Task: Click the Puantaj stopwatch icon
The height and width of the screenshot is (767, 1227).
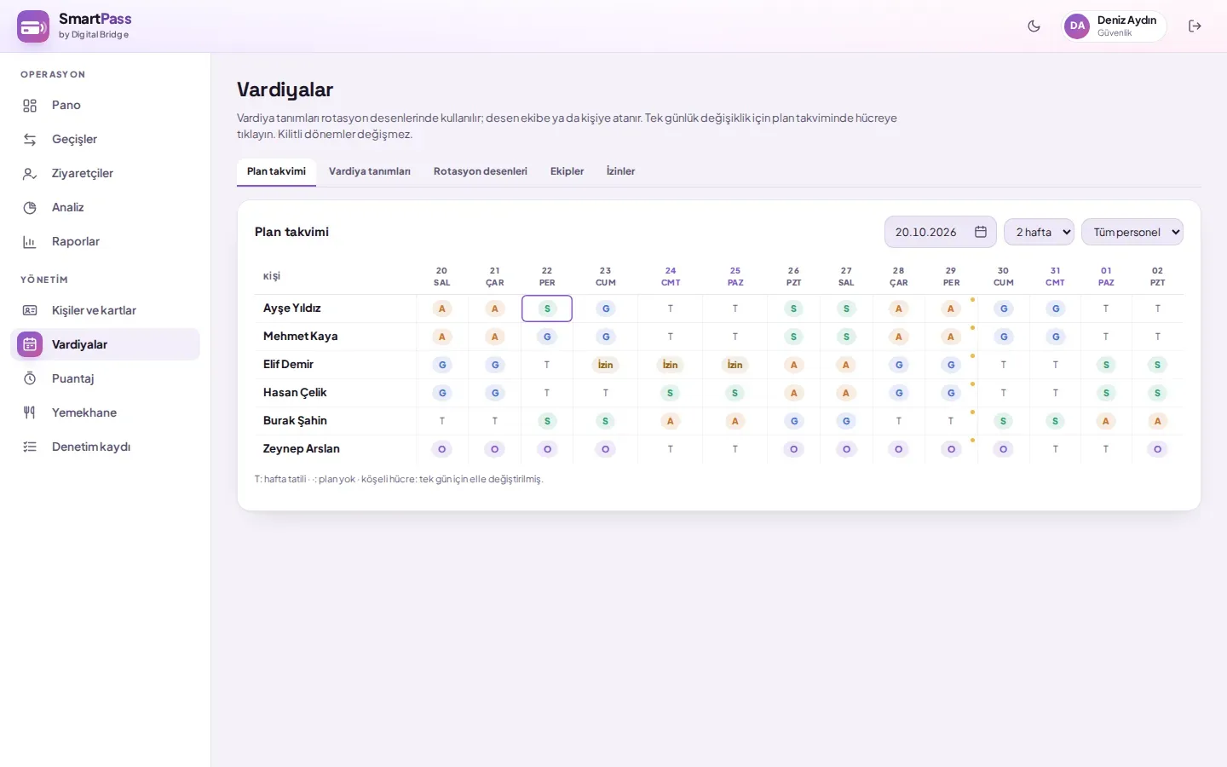Action: [30, 378]
